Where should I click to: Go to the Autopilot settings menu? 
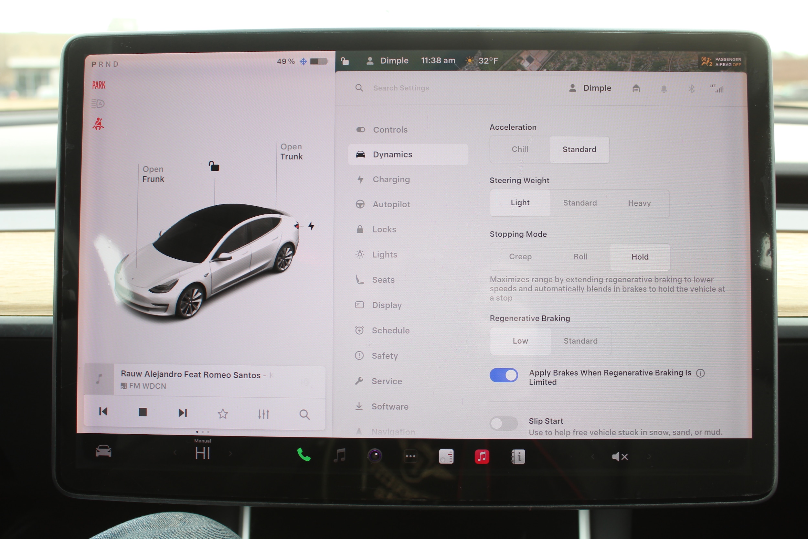point(391,205)
